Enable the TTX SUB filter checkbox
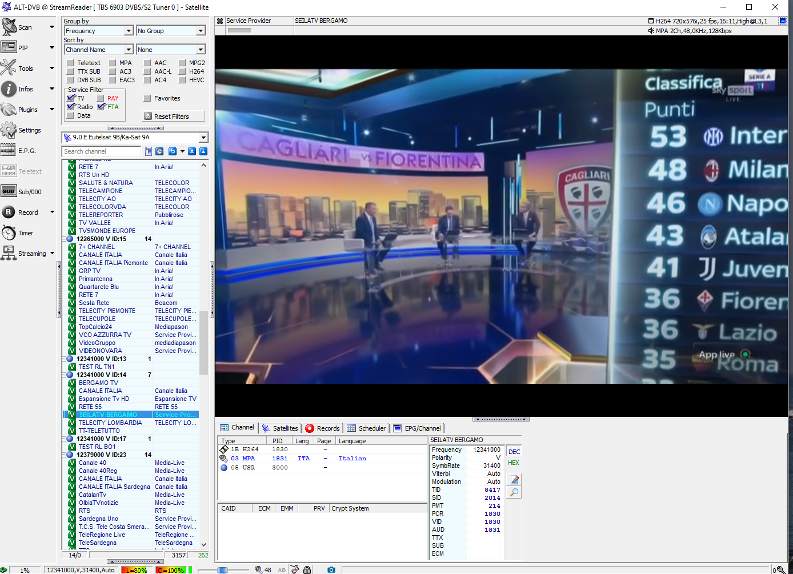The image size is (793, 574). click(x=70, y=71)
